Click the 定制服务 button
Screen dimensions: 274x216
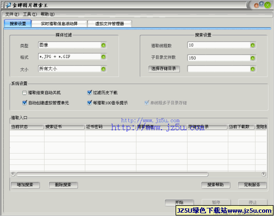(x=252, y=185)
